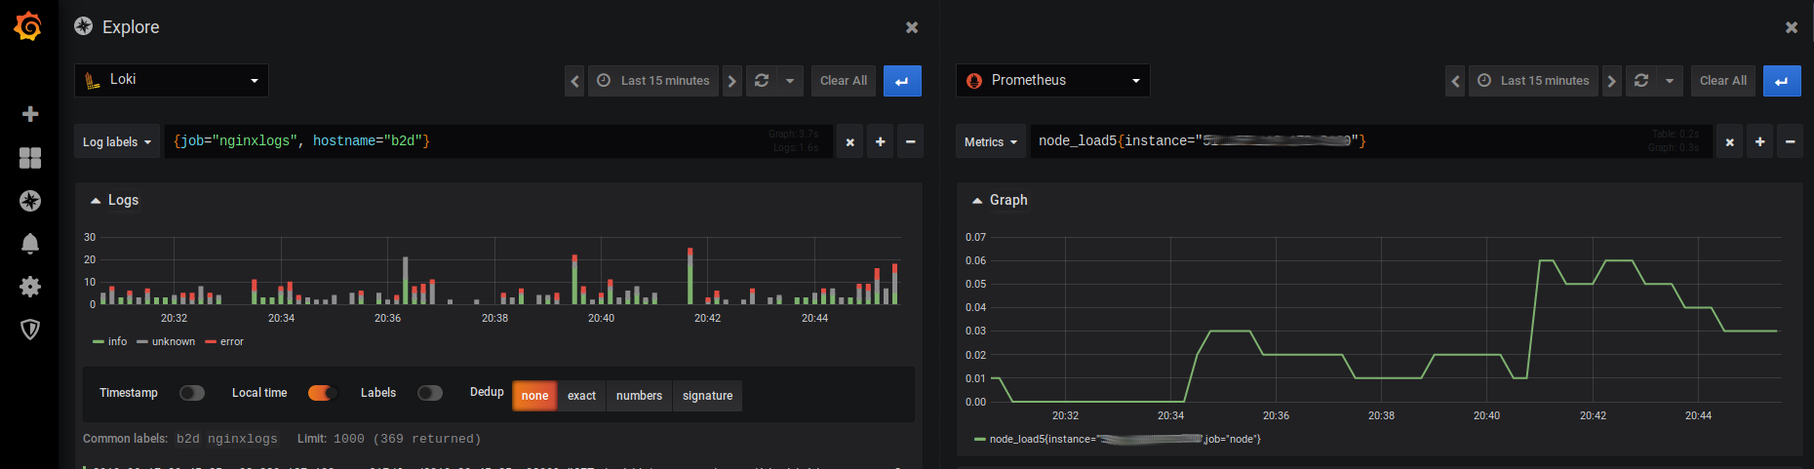The image size is (1814, 469).
Task: Select Dedup numbers option
Action: 639,396
